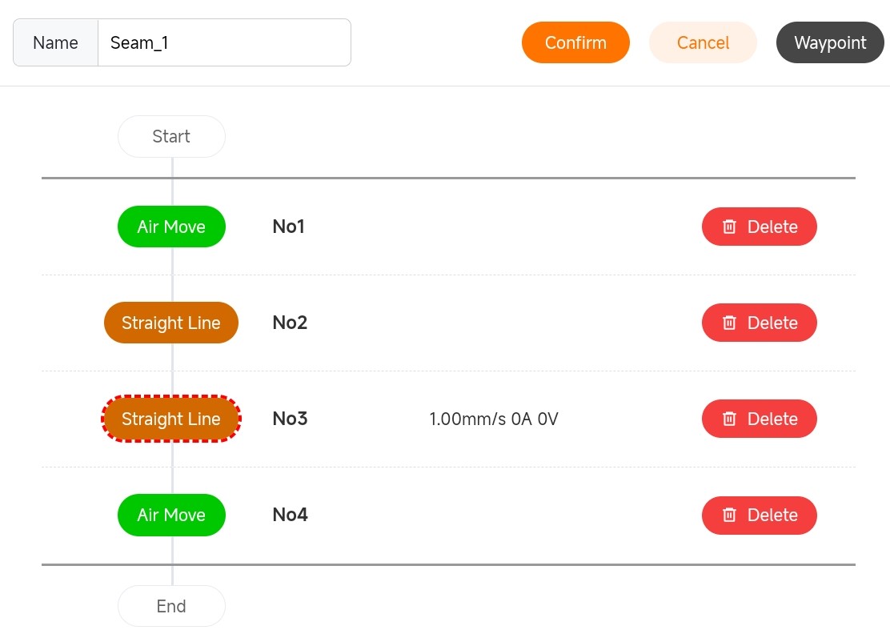Select the Straight Line step No2
Screen dimensions: 890x642
tap(171, 323)
